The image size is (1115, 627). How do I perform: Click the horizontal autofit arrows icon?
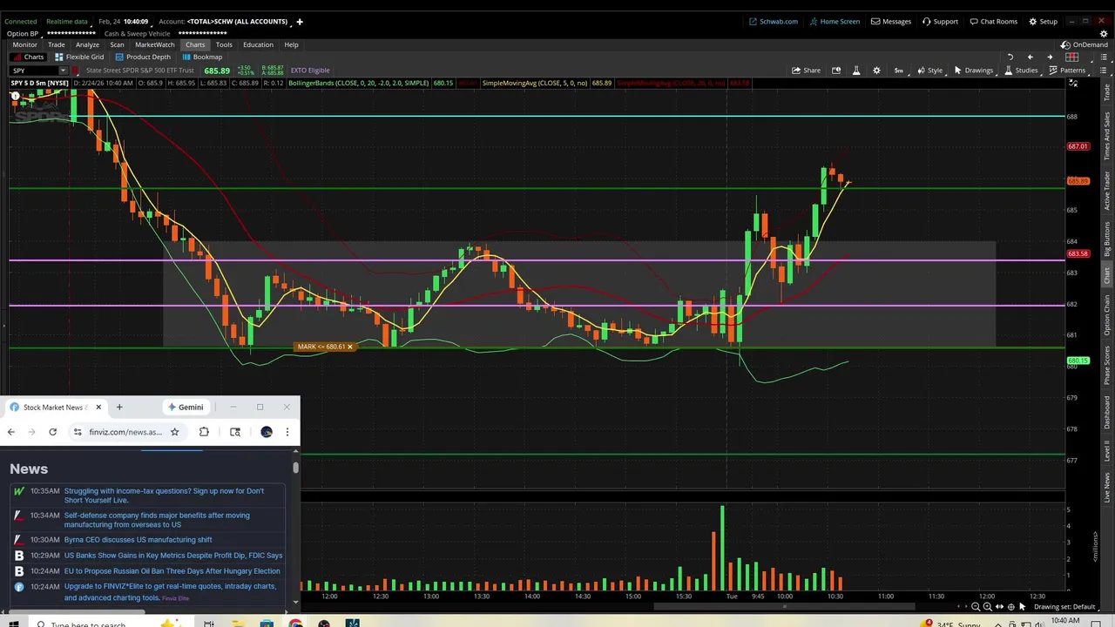point(999,607)
